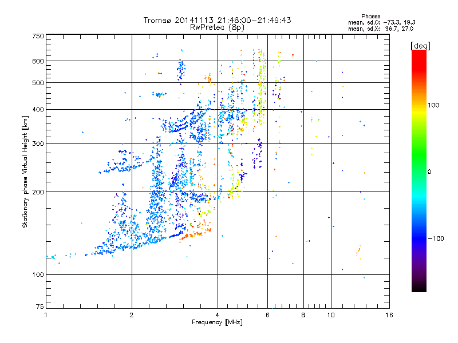Click the plot title 'Tromsø 20141113 21:48:00-21:49:43'
Viewport: 458px width, 343px height.
point(217,20)
